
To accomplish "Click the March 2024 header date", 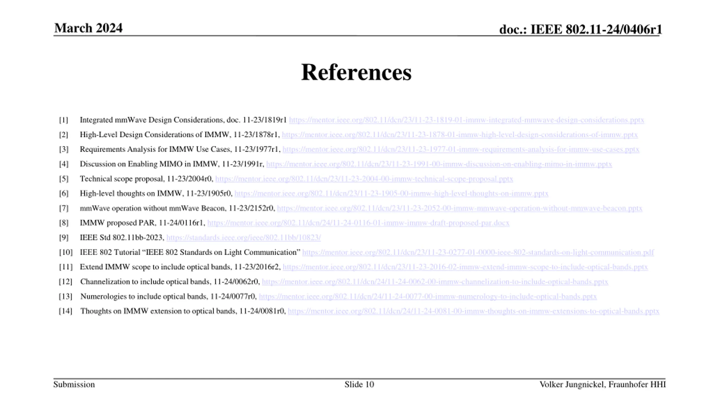I will [x=88, y=28].
